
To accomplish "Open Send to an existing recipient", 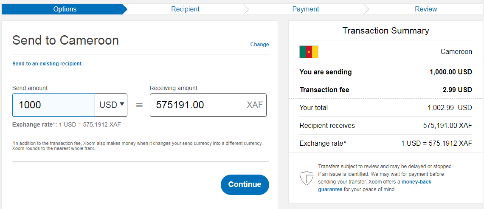I will point(47,64).
